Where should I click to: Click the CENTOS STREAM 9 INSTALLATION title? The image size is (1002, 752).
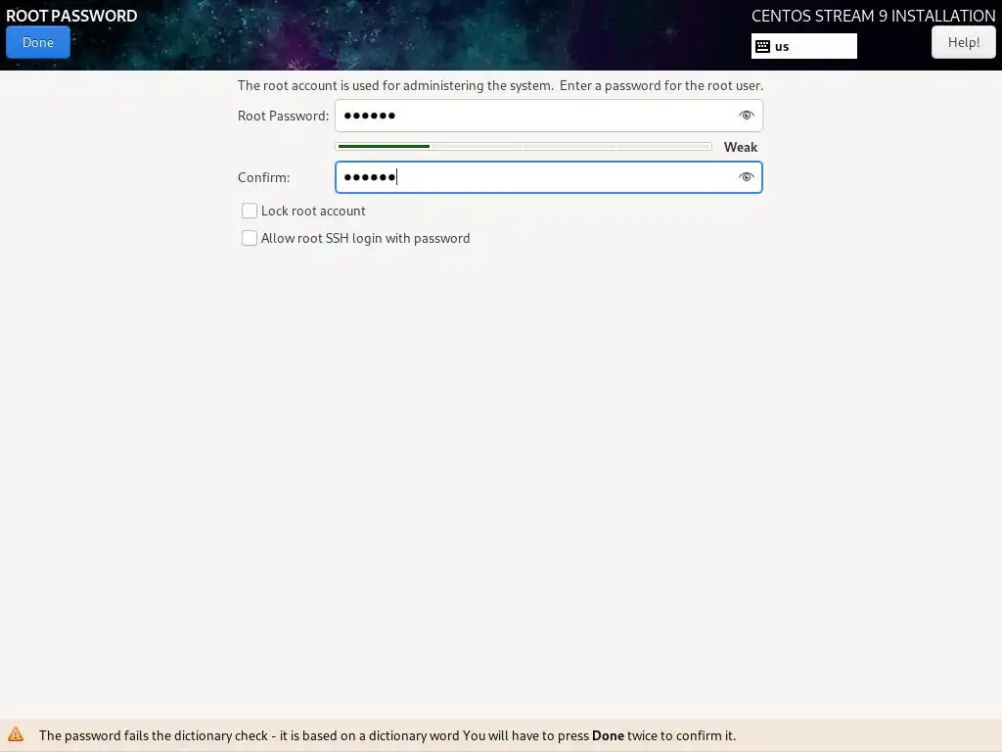coord(873,16)
